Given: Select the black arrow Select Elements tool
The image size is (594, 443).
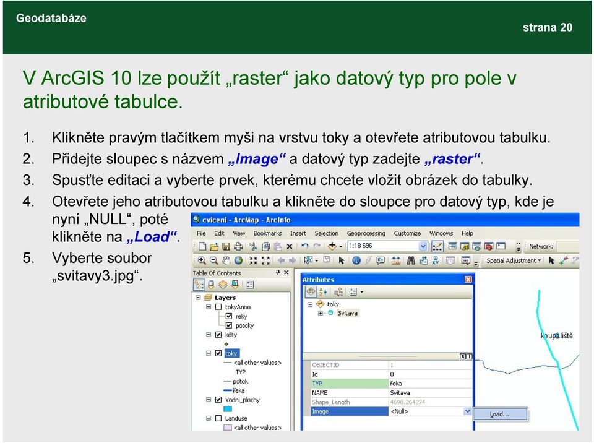Looking at the screenshot, I should click(x=342, y=260).
